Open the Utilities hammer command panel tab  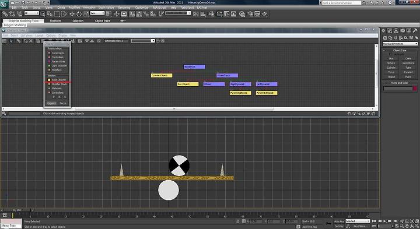pyautogui.click(x=415, y=31)
